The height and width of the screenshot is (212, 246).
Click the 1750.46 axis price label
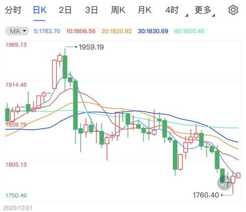click(x=16, y=195)
